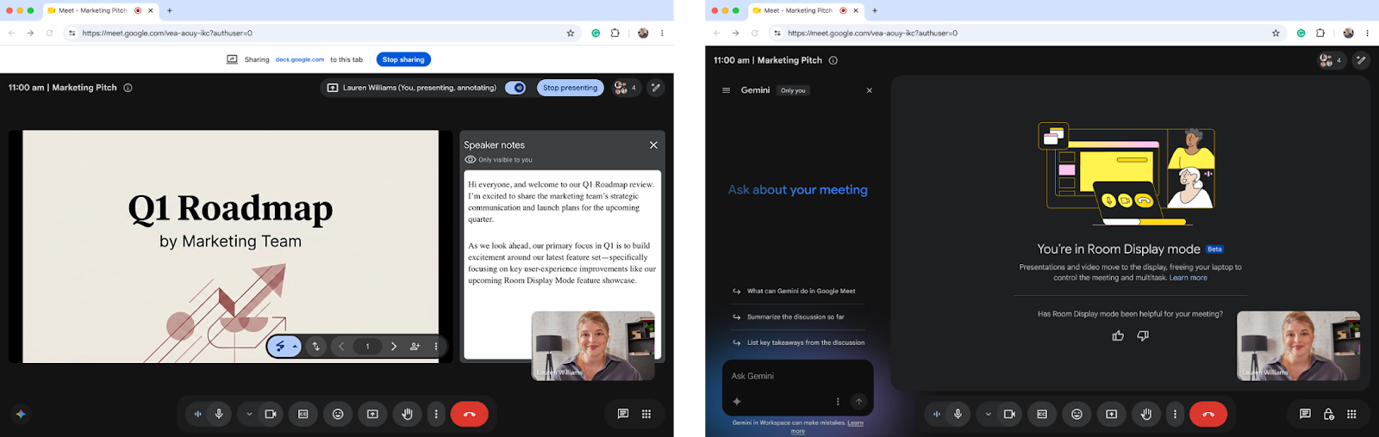Click Stop presenting button
This screenshot has width=1379, height=437.
(570, 88)
